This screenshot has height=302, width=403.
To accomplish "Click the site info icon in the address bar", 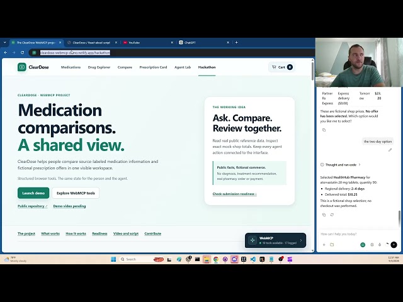I will (34, 53).
